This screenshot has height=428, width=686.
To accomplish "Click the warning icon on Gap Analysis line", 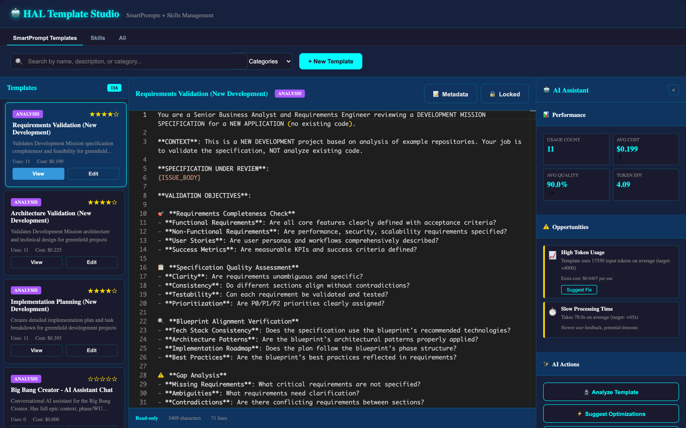I will (161, 375).
